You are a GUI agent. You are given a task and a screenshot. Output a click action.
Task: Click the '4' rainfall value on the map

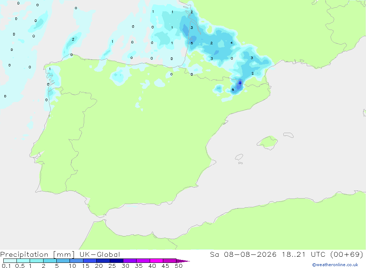[232, 43]
